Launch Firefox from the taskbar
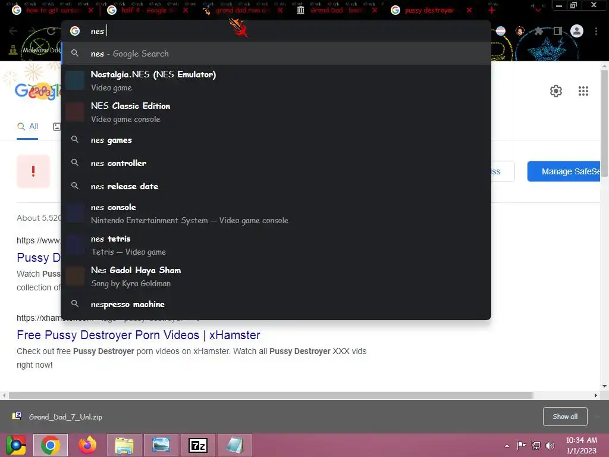Screen dimensions: 609x457 [87, 445]
